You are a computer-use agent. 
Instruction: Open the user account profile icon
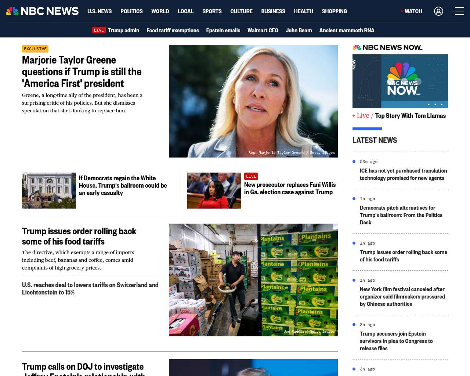click(x=438, y=11)
